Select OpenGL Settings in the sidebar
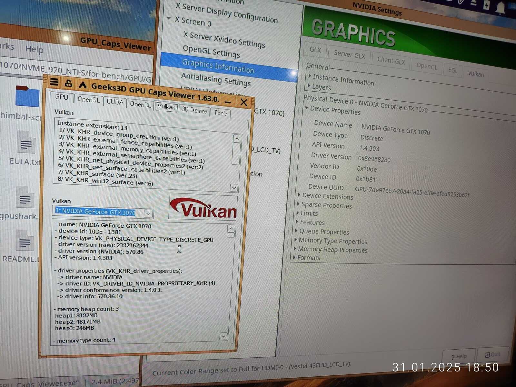516x387 pixels. point(211,52)
